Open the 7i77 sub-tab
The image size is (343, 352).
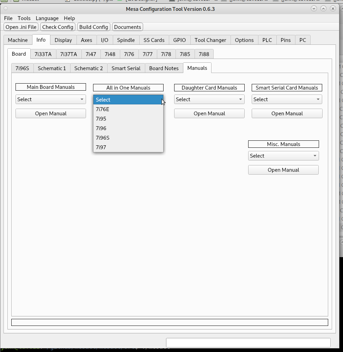point(148,54)
